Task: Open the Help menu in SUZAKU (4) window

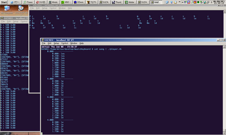Action: (82, 43)
